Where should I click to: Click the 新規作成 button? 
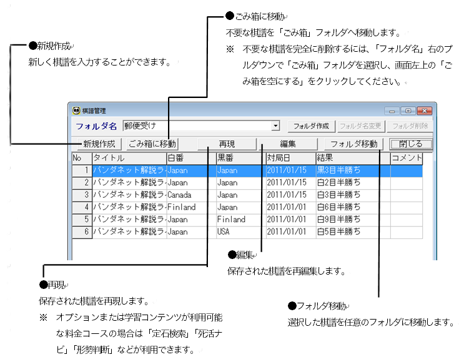coord(95,144)
